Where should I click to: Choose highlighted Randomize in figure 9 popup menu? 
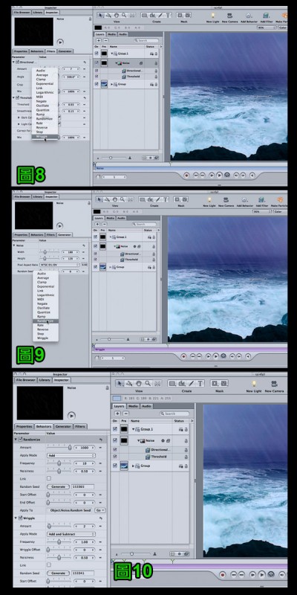45,321
